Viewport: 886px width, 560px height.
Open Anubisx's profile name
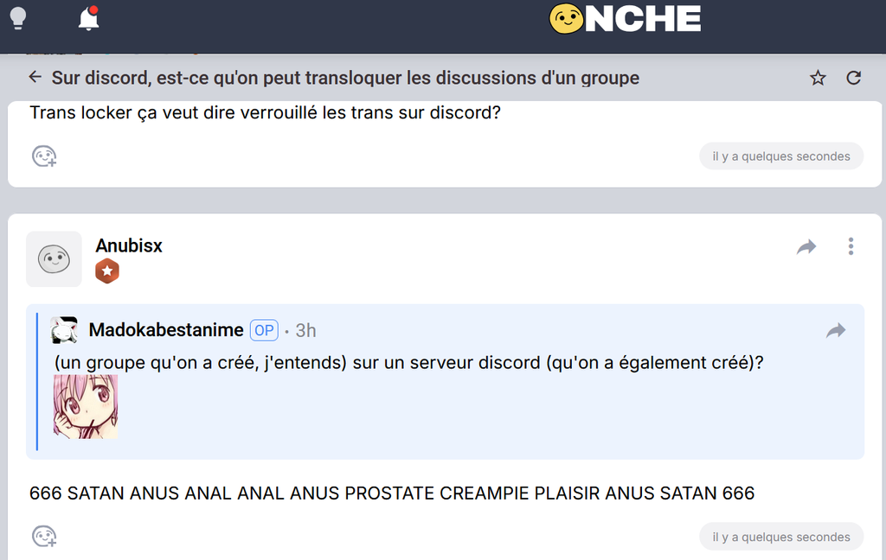(x=129, y=245)
